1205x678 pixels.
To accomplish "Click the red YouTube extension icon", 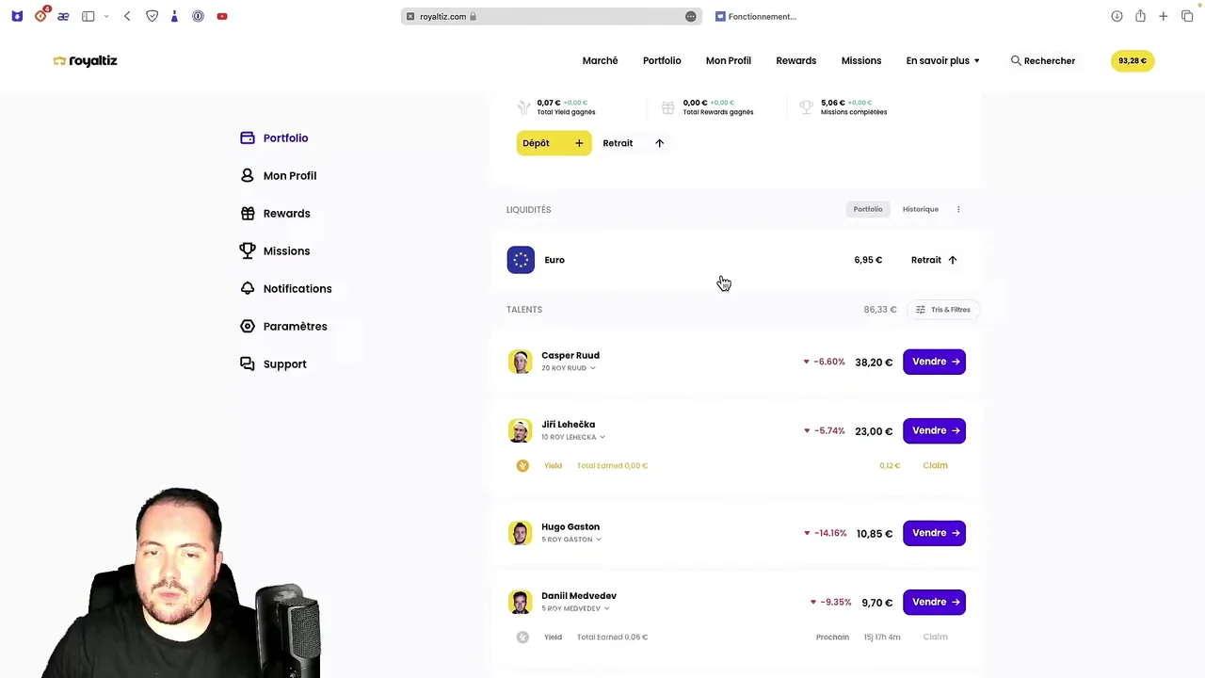I will [222, 16].
